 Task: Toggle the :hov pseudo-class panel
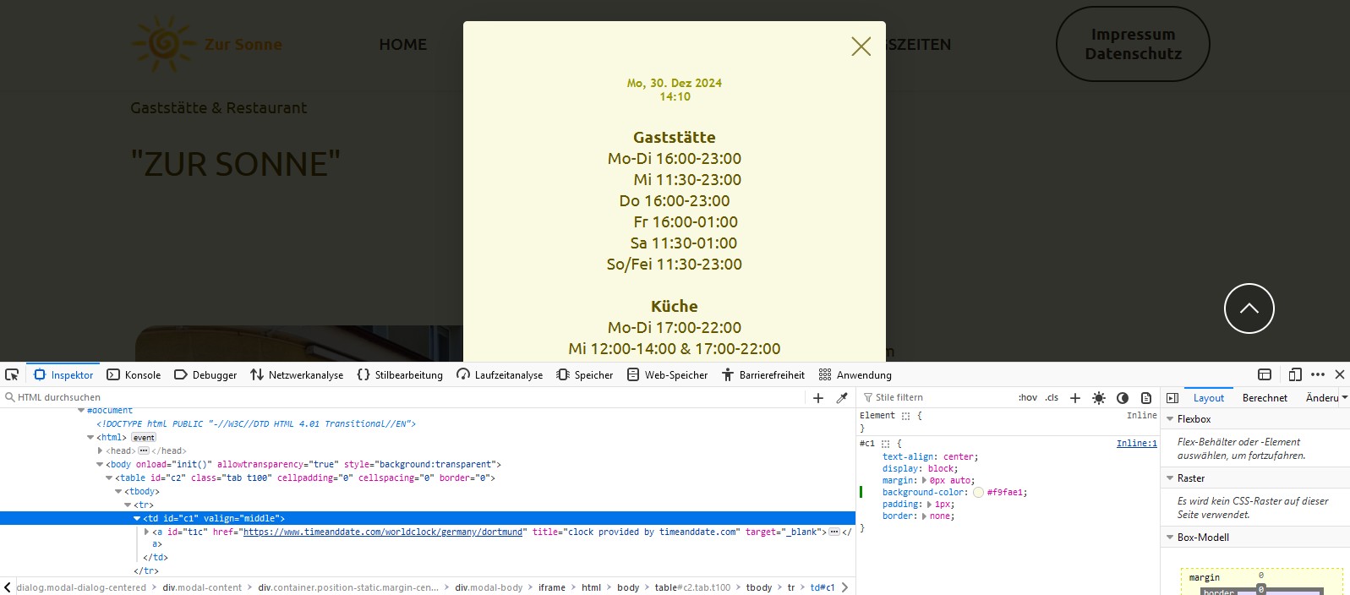point(1028,397)
